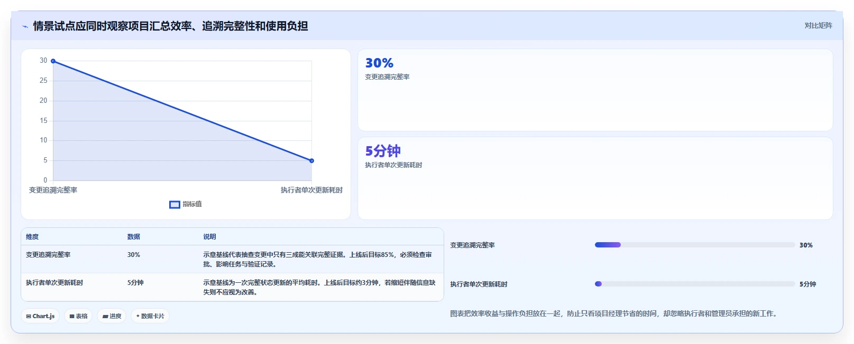Click the 5分钟 progress bar for 执行者单次更新耗时
This screenshot has width=854, height=344.
point(695,284)
